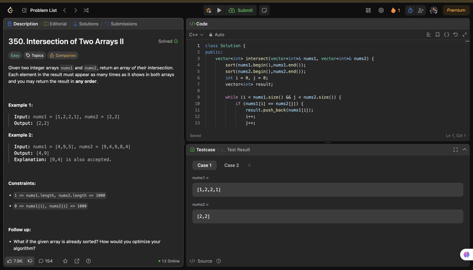Click feedback question mark icon in description footer
Screen dimensions: 473x270
89,261
